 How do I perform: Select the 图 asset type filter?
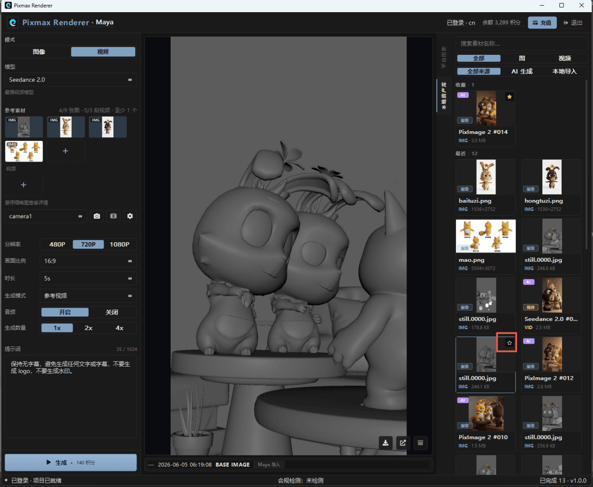pos(522,59)
